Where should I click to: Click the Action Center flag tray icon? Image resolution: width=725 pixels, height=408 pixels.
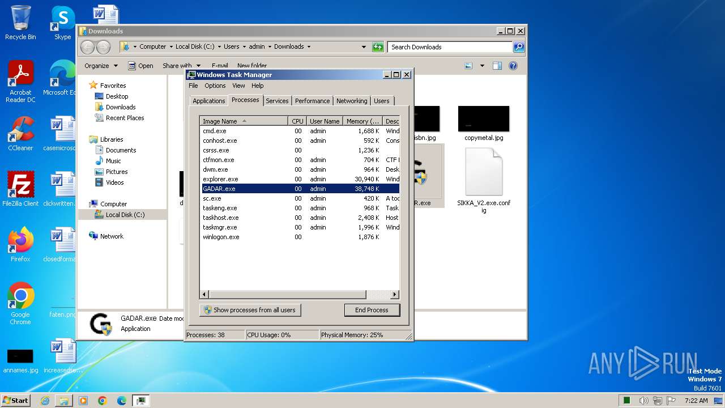[x=671, y=401]
